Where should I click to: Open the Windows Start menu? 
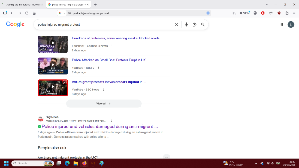click(6, 163)
